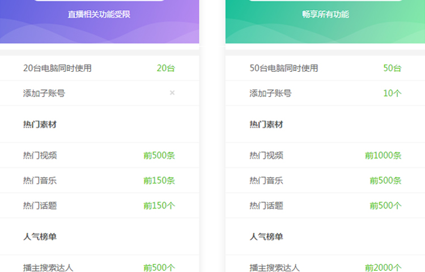The image size is (425, 272).
Task: Click the 前150条 hot music value
Action: pyautogui.click(x=159, y=181)
